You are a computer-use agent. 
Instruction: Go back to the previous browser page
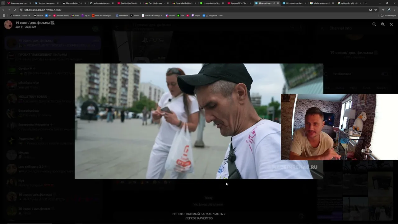(x=4, y=10)
